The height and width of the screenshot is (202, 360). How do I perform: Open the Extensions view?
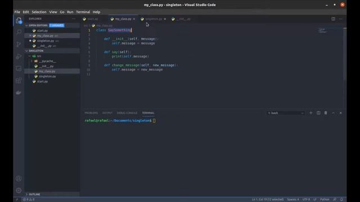tap(19, 80)
